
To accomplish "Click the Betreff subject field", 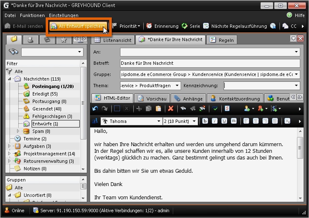I will click(210, 63).
